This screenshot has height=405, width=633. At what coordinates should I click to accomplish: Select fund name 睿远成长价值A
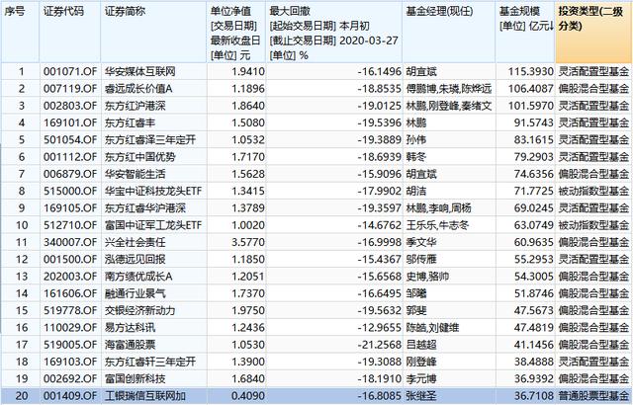138,89
